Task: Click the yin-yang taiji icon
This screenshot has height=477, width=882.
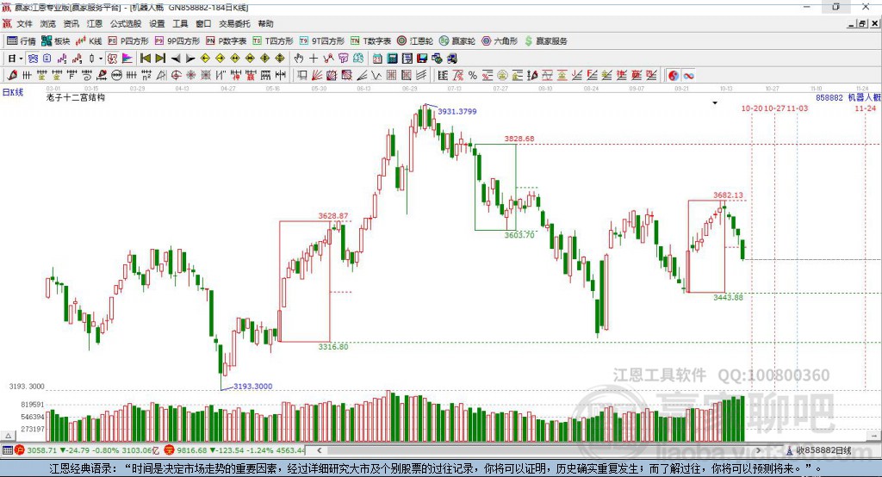Action: point(674,76)
